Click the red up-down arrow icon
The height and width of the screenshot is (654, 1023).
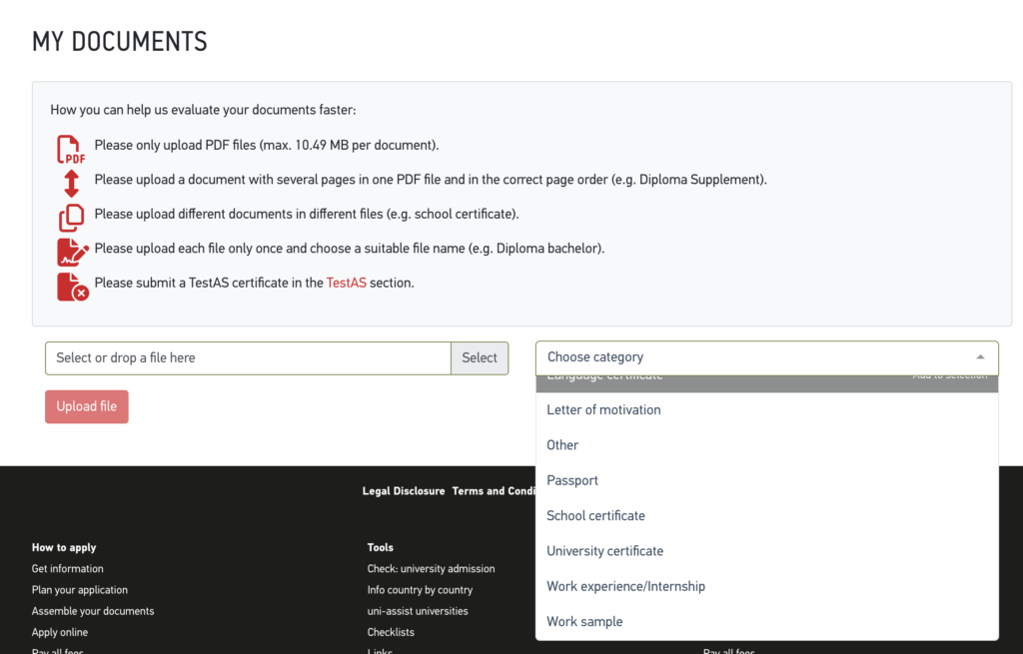click(x=71, y=183)
